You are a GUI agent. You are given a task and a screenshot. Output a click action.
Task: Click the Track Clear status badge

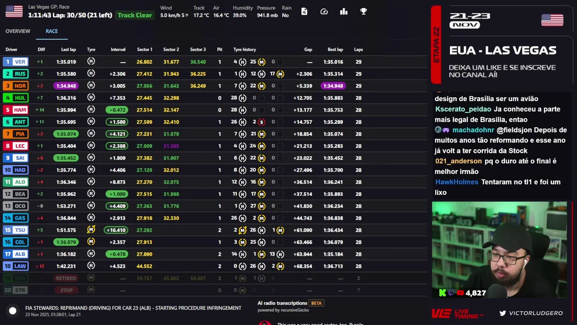(135, 15)
